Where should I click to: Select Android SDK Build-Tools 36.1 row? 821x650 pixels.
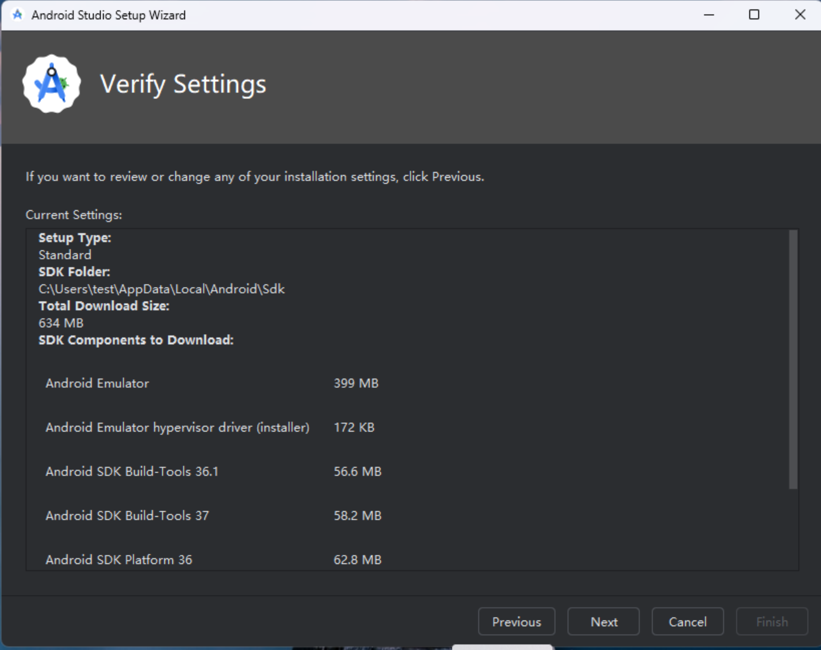click(x=213, y=472)
